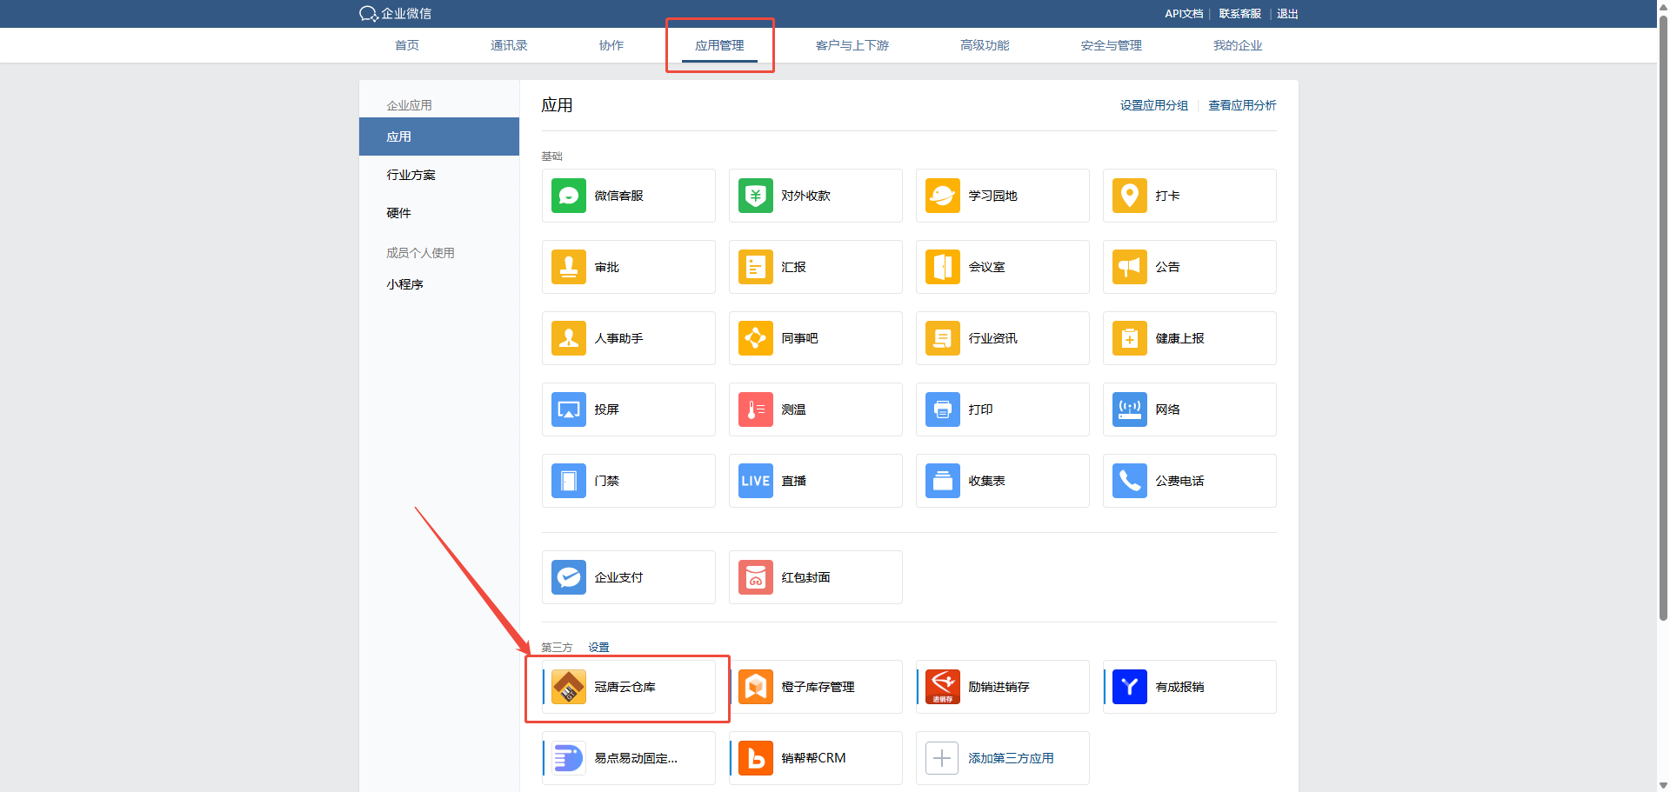Select the 测温 thermometer icon
Image resolution: width=1670 pixels, height=792 pixels.
[755, 409]
